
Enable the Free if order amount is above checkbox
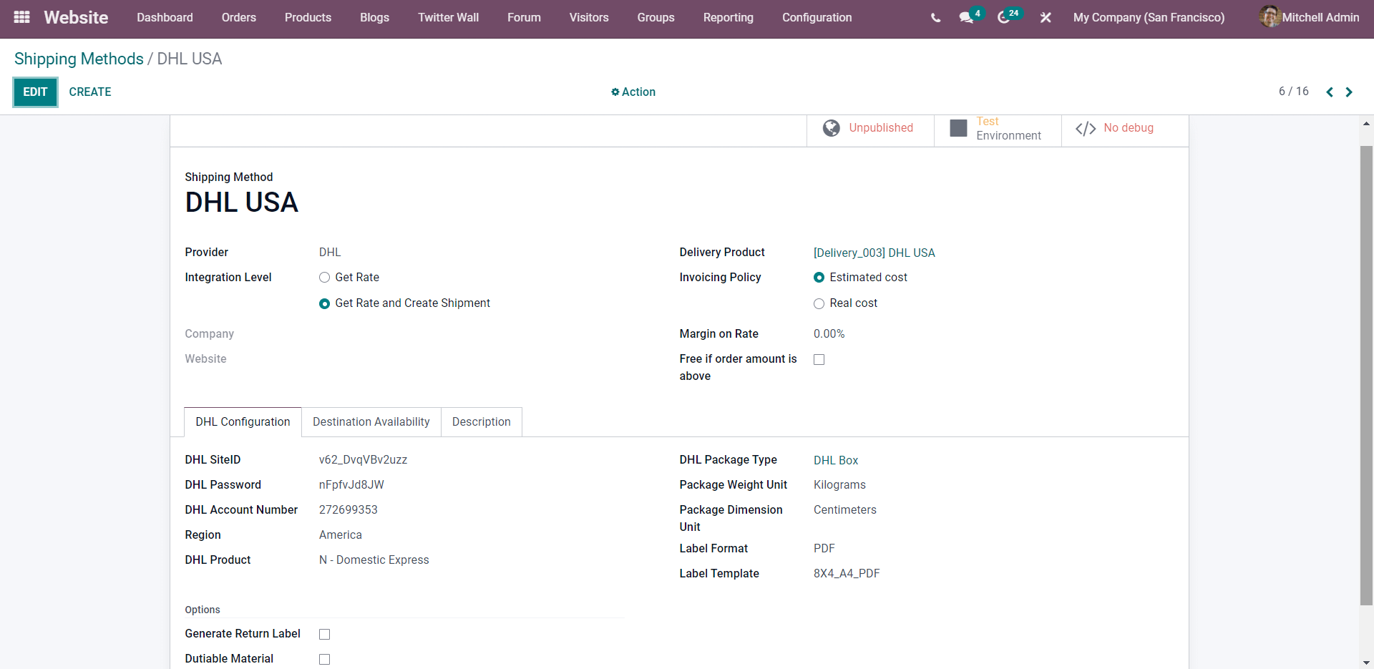[x=819, y=359]
